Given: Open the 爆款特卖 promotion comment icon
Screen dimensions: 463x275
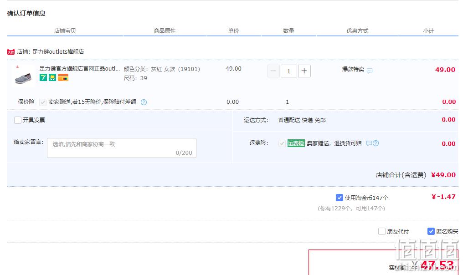Looking at the screenshot, I should click(370, 71).
